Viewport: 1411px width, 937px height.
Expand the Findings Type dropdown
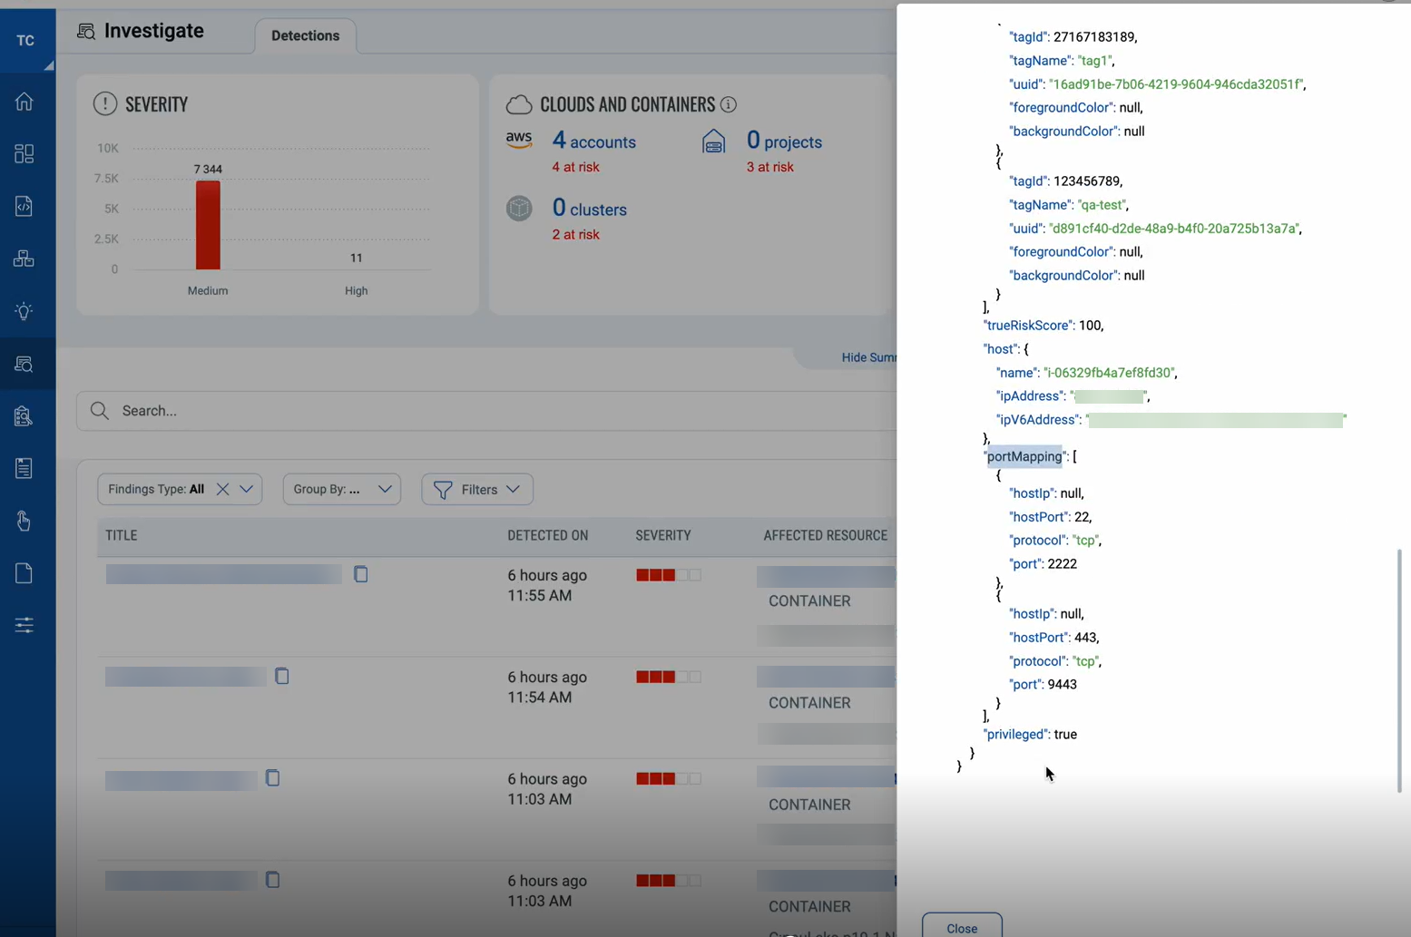(246, 490)
